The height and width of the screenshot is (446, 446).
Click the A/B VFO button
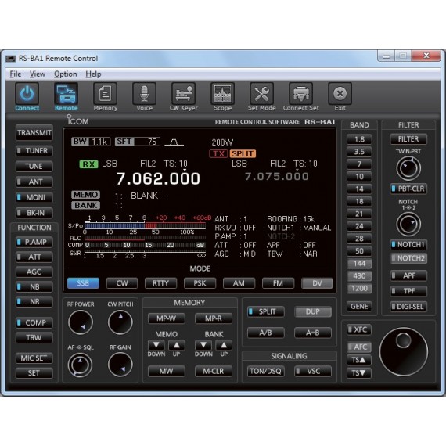266,333
